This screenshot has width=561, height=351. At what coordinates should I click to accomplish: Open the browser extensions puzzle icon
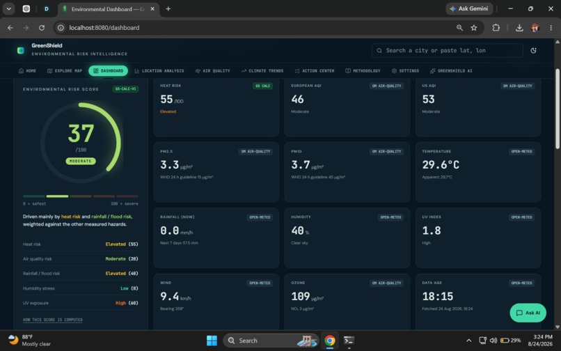tap(496, 28)
